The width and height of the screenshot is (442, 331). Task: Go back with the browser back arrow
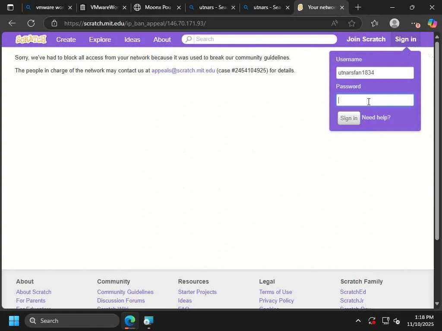(12, 23)
